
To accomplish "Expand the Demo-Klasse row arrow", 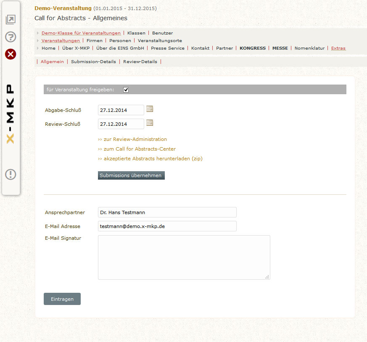I will point(38,33).
